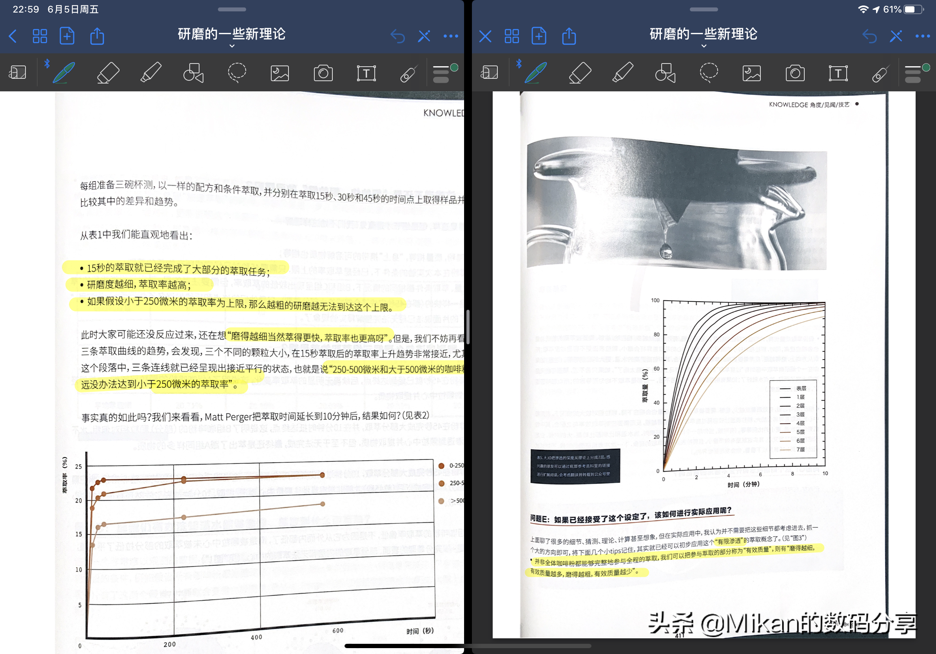The width and height of the screenshot is (936, 654).
Task: Select the highlighter tool in right pane
Action: point(623,73)
